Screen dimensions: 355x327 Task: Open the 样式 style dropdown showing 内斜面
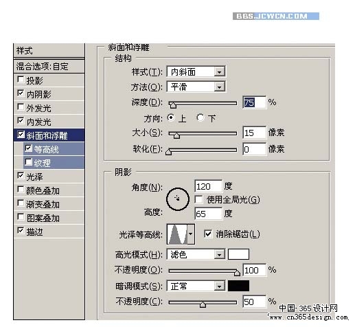196,72
